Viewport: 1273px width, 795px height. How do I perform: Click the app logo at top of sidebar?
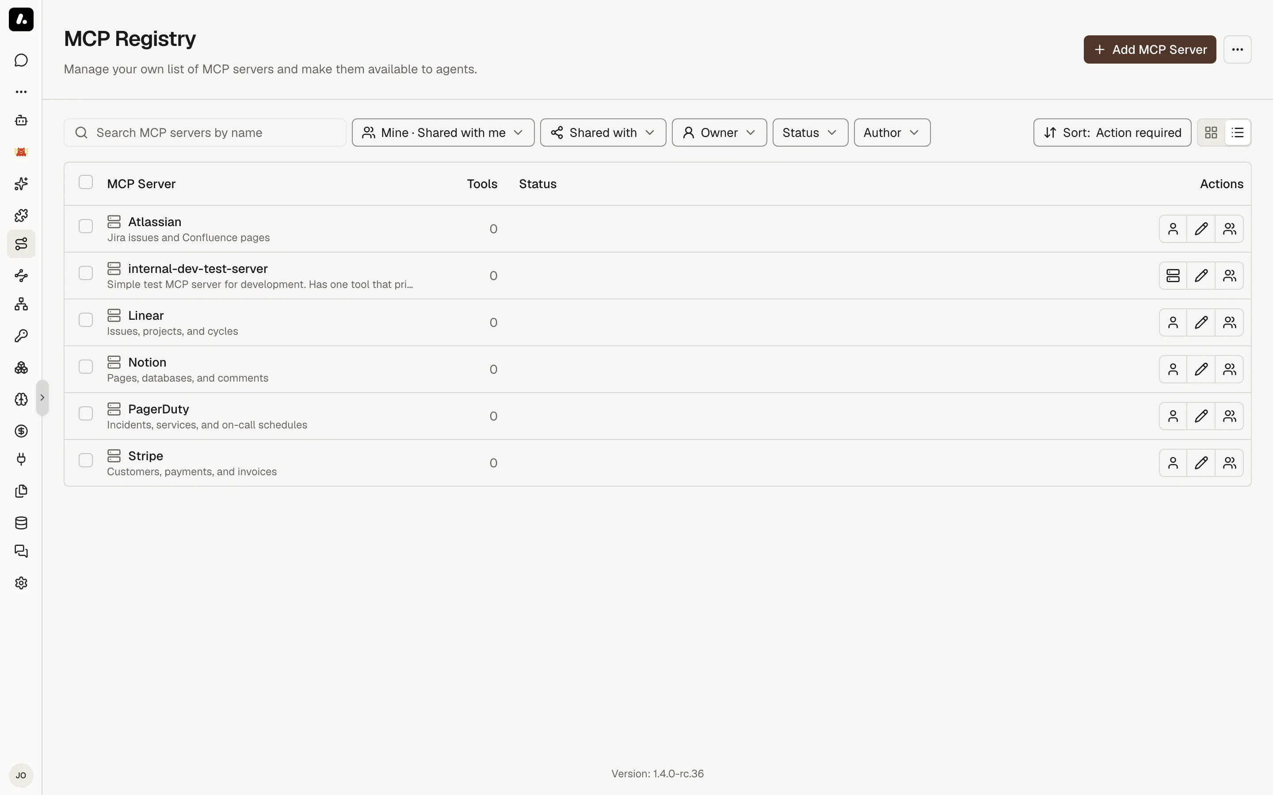[21, 19]
